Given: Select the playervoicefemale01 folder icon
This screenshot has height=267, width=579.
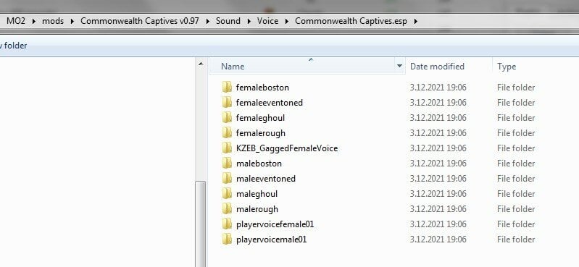Looking at the screenshot, I should coord(227,224).
